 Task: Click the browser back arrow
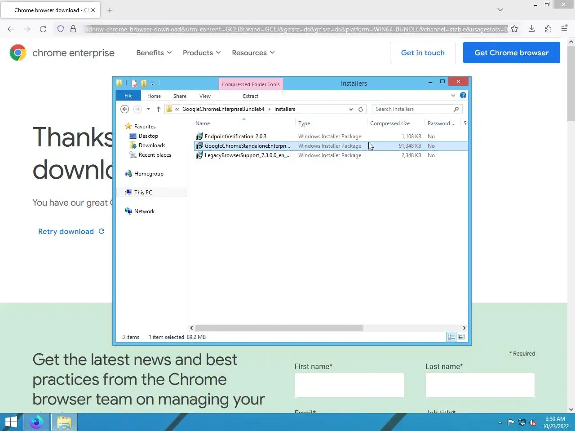(11, 29)
